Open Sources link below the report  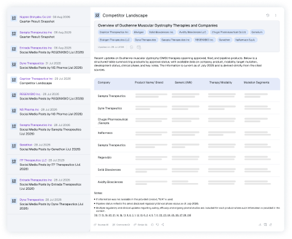[x=101, y=225]
